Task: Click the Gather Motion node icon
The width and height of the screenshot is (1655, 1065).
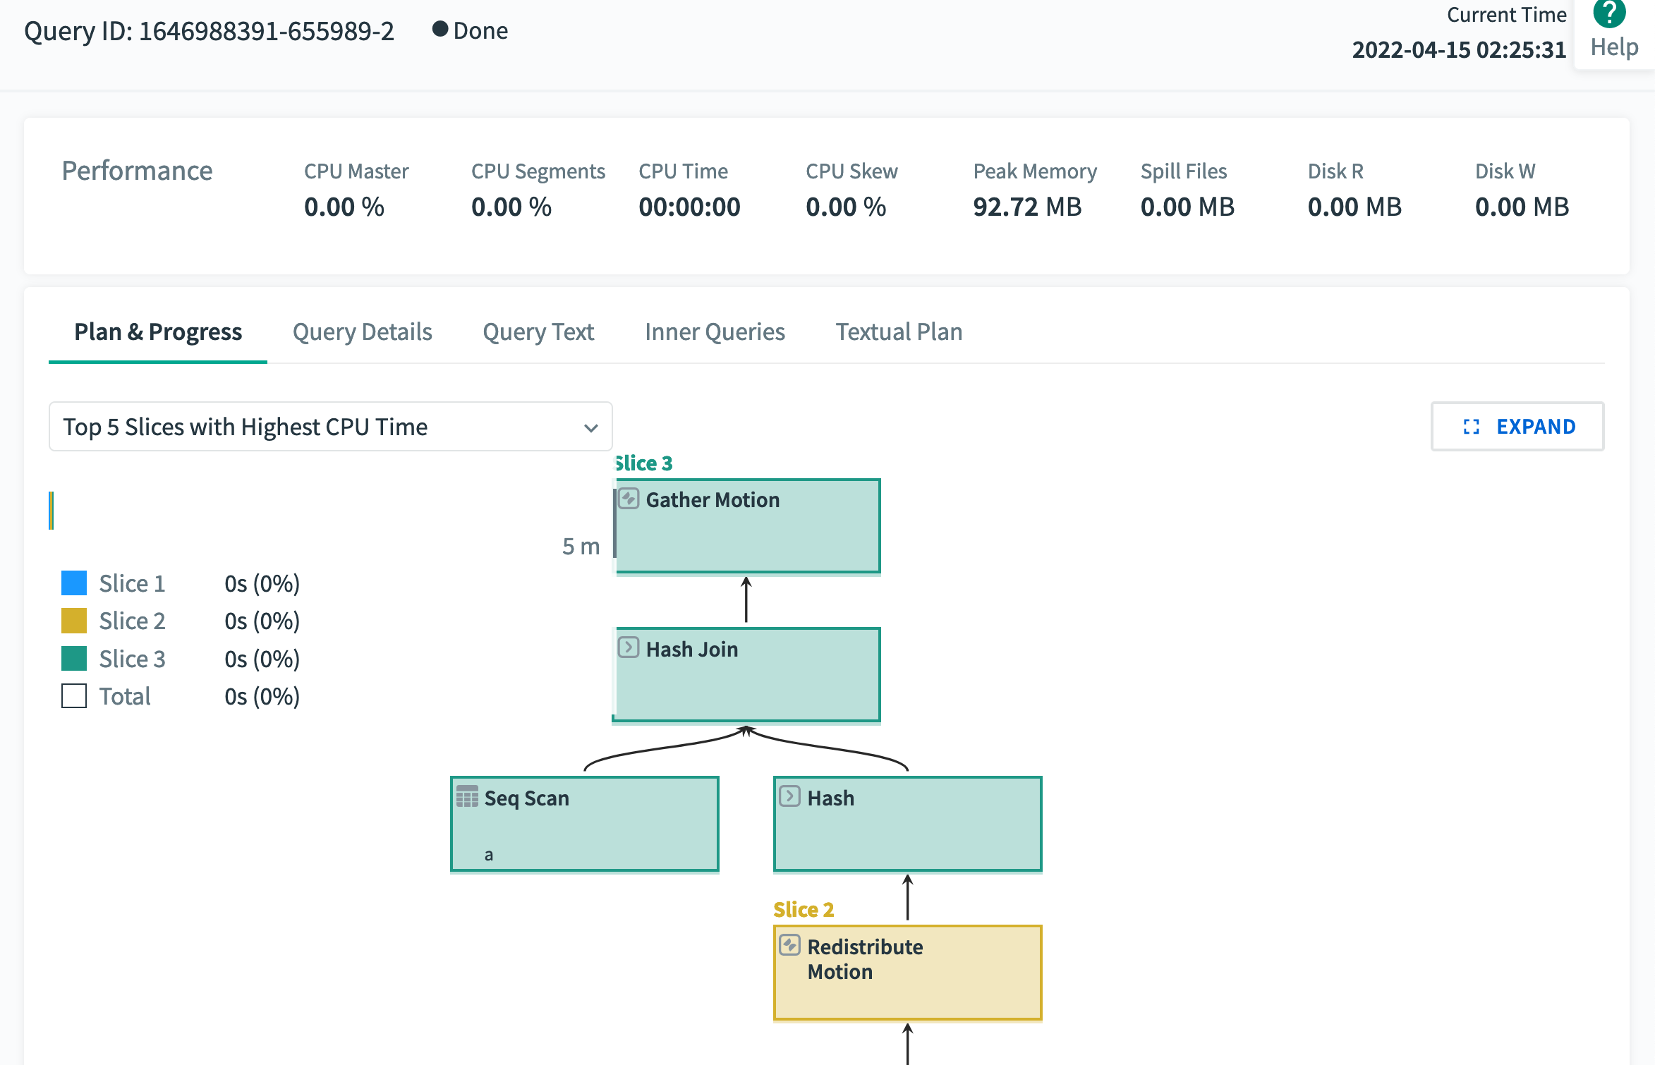Action: coord(629,499)
